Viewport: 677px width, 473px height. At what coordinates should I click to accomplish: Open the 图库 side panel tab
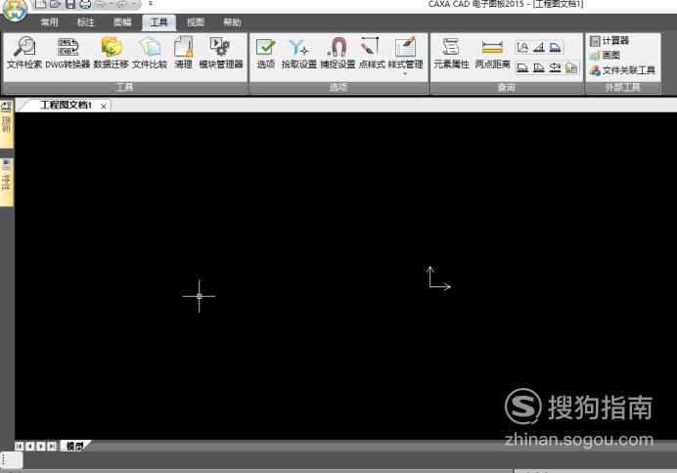pos(7,124)
